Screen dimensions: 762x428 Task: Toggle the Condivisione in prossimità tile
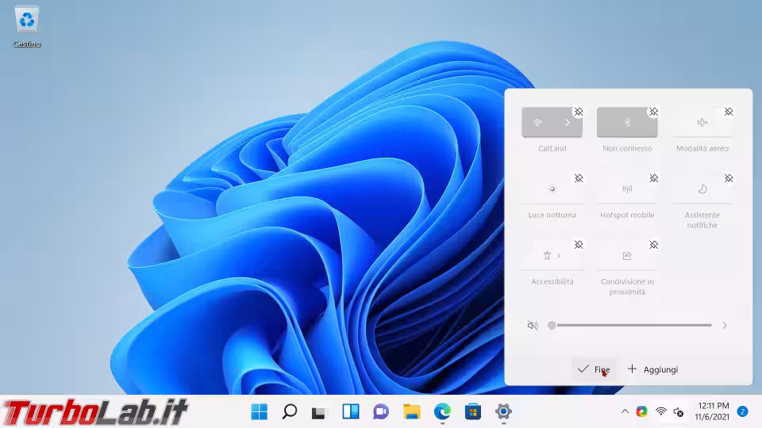pyautogui.click(x=626, y=256)
